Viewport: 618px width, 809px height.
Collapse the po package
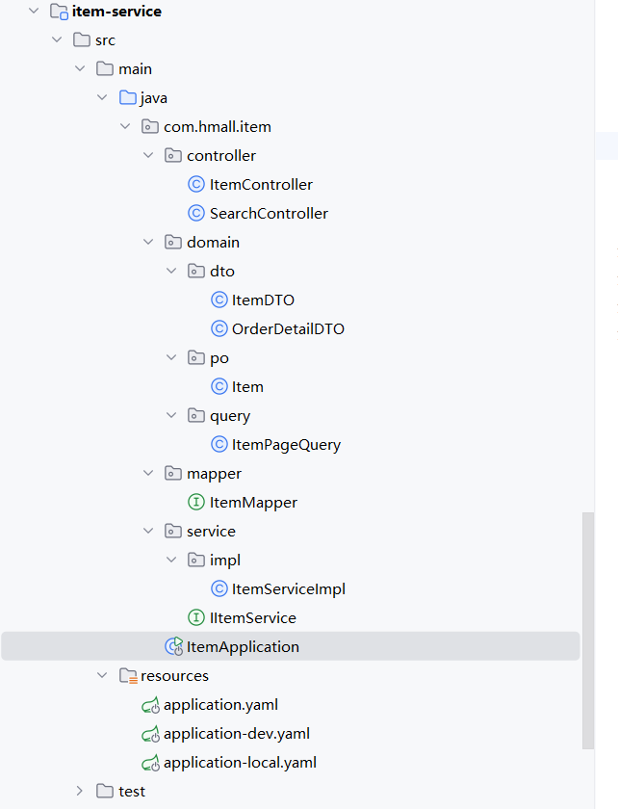[171, 357]
